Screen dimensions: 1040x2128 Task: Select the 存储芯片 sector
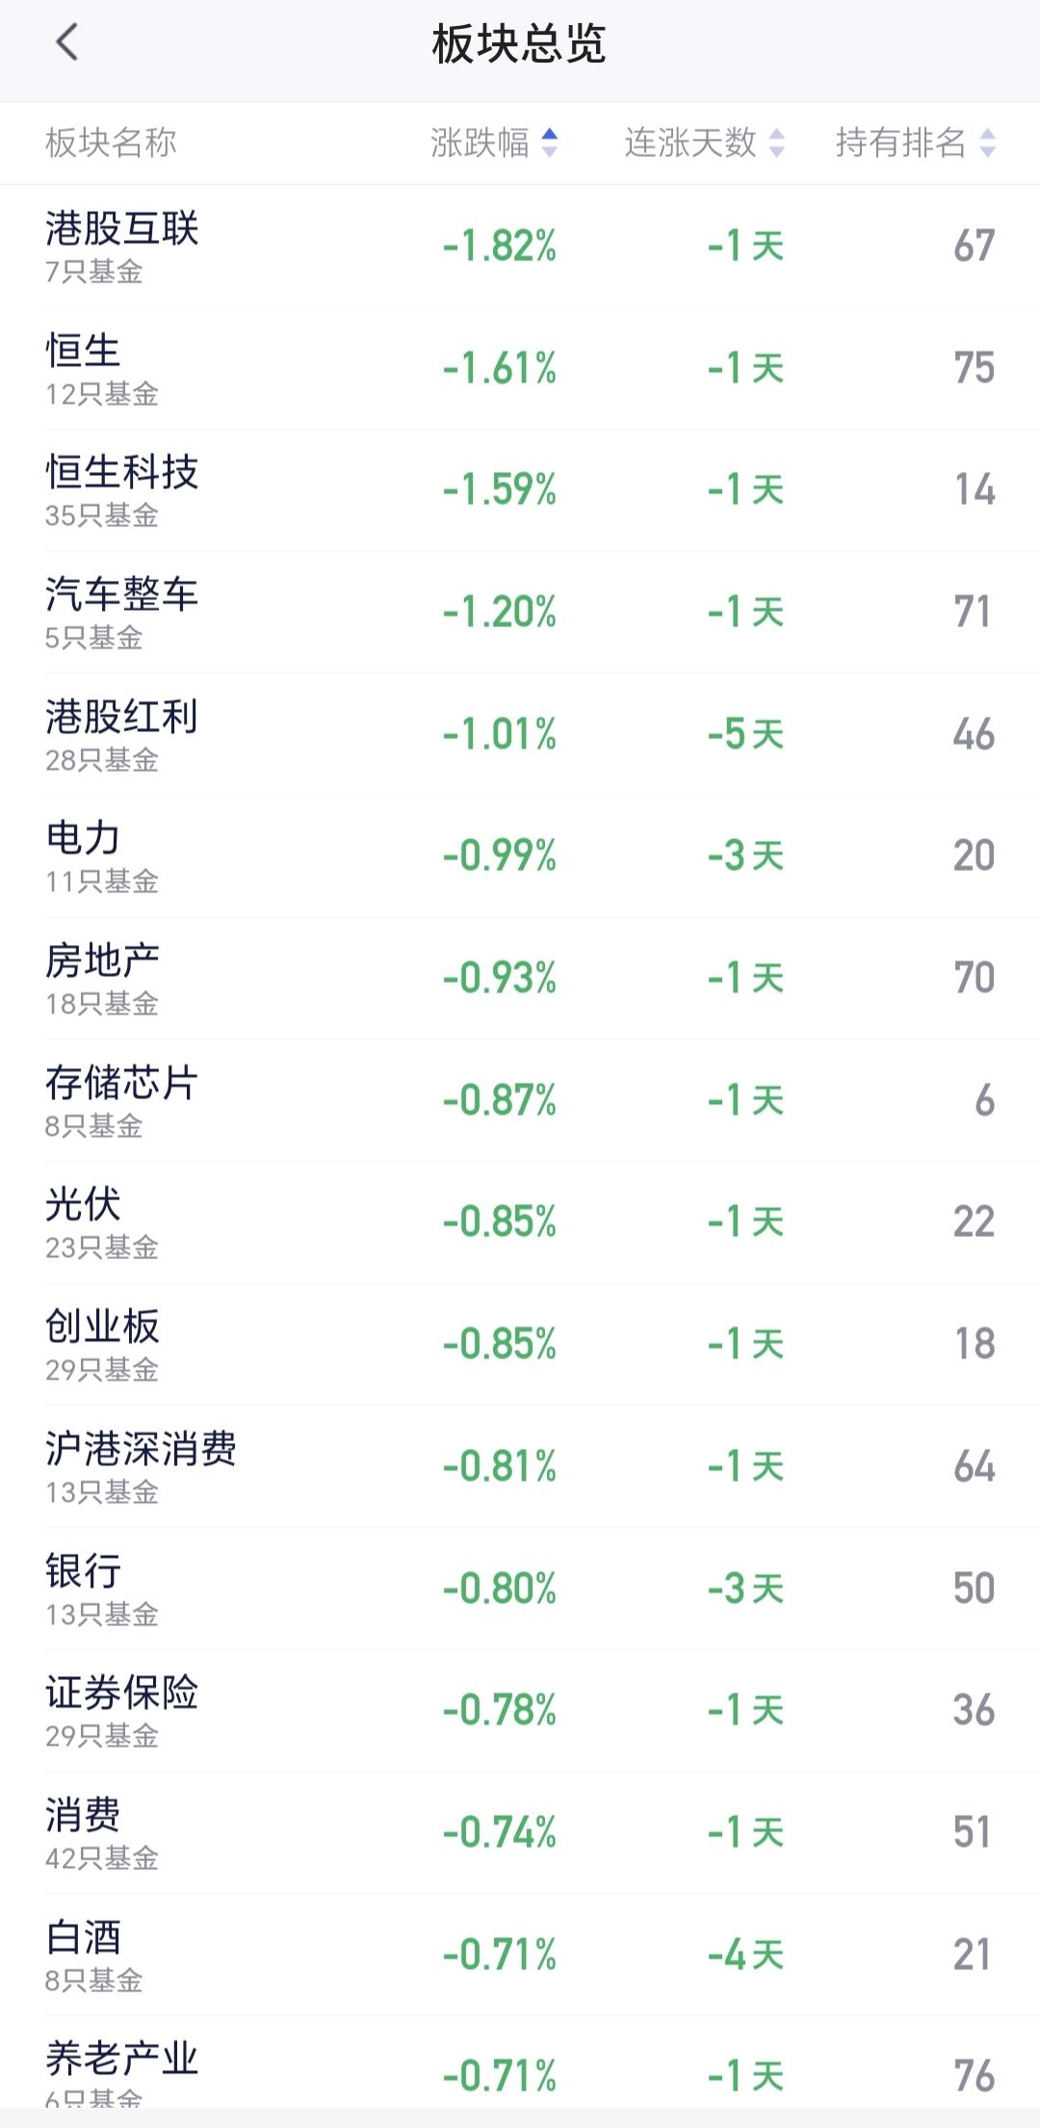[520, 1101]
